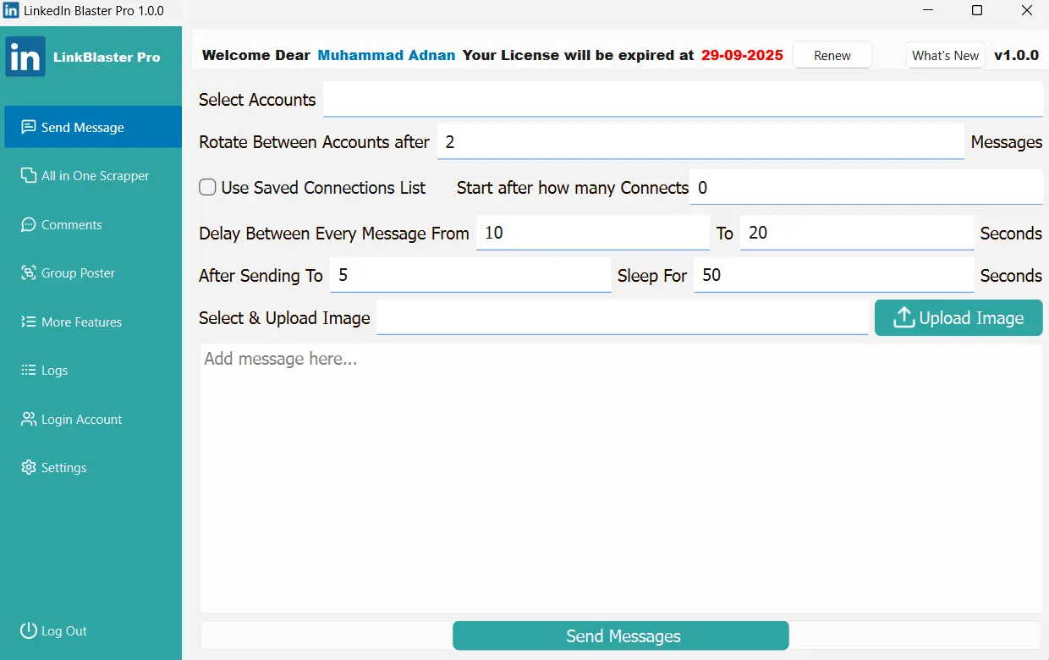This screenshot has width=1049, height=660.
Task: Open the Comments section in sidebar
Action: pyautogui.click(x=72, y=225)
